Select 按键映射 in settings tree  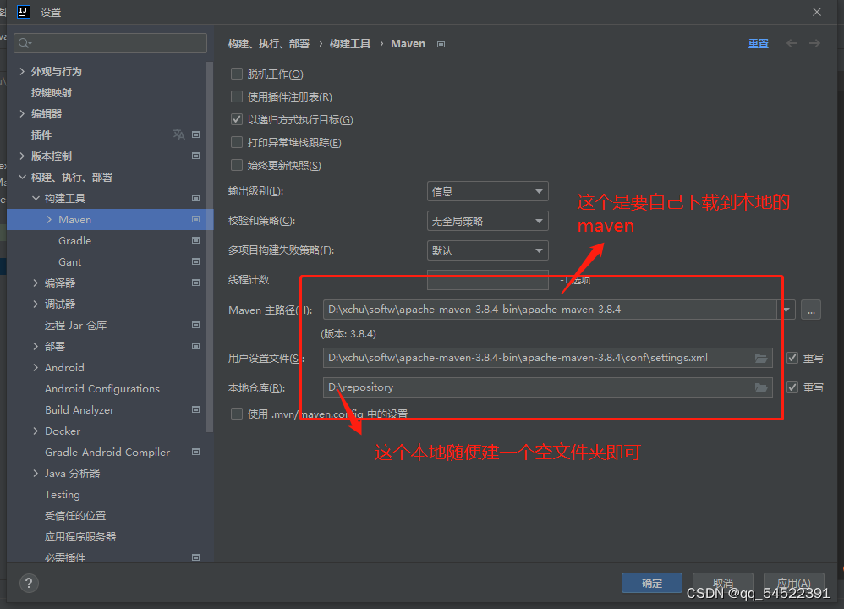coord(51,92)
